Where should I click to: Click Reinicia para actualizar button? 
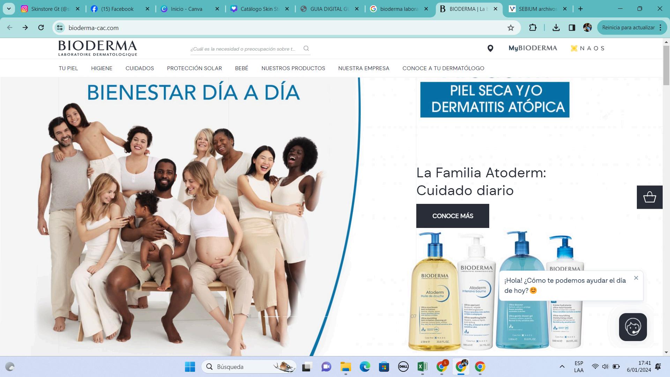click(628, 28)
